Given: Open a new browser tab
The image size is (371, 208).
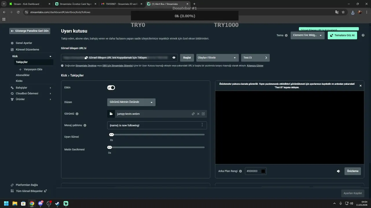Looking at the screenshot, I should [x=194, y=4].
